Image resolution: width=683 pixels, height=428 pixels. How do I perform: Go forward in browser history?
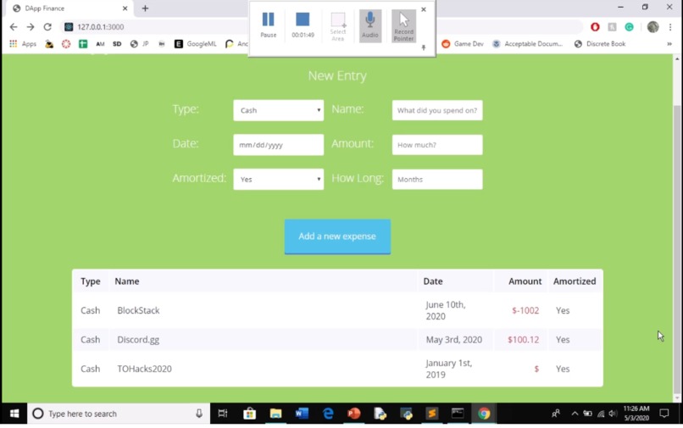pyautogui.click(x=30, y=27)
